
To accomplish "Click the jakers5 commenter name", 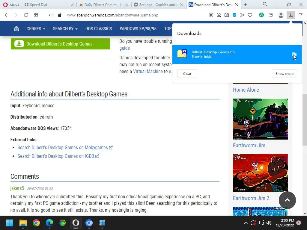I will tap(17, 188).
